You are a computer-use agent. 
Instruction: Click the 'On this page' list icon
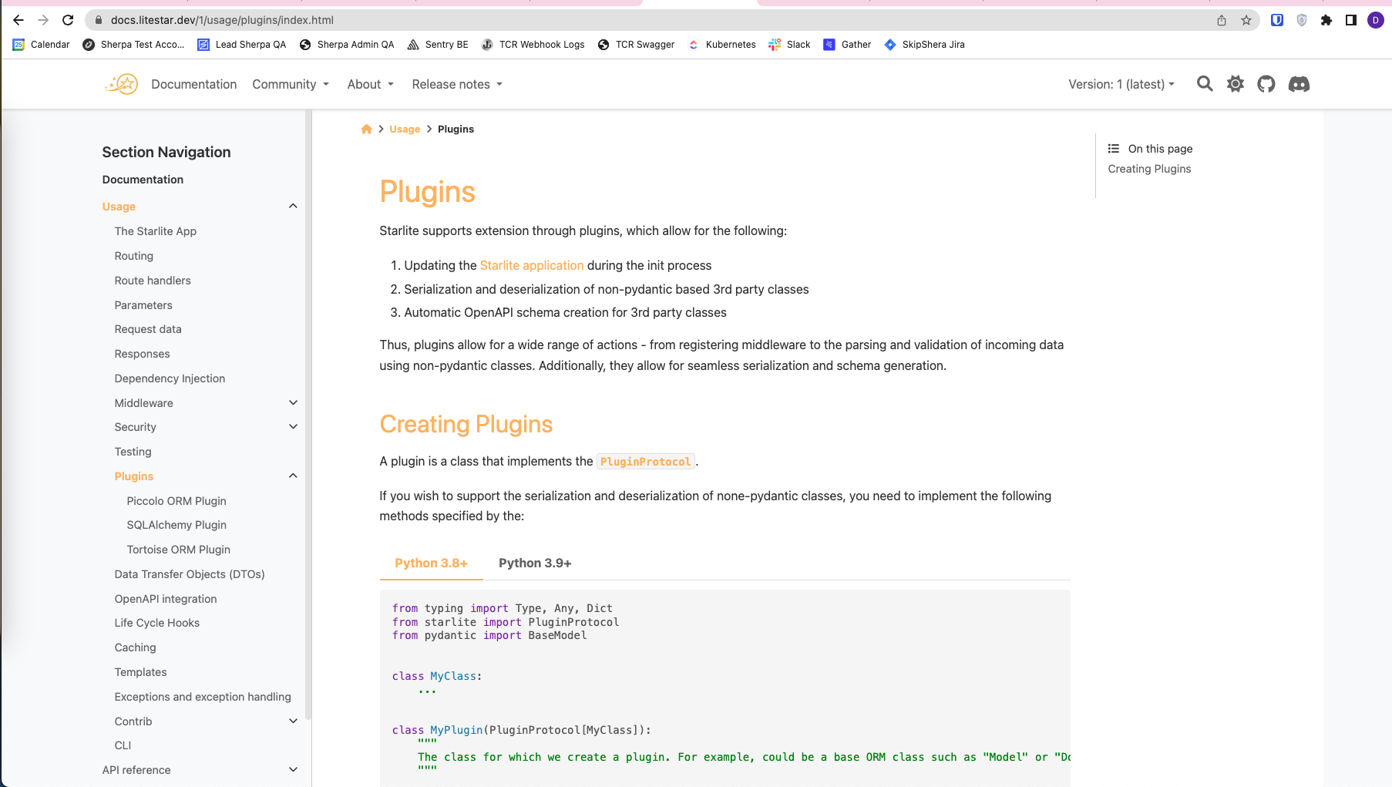click(1113, 148)
